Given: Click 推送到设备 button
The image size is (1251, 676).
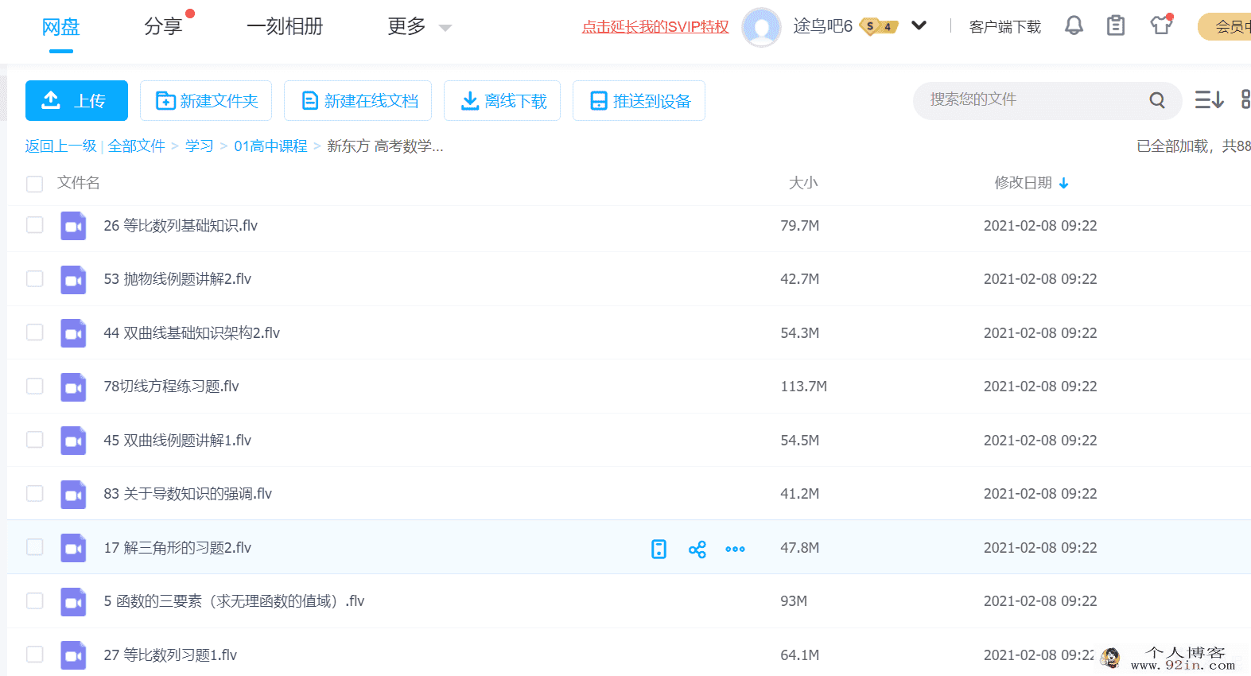Looking at the screenshot, I should coord(639,100).
